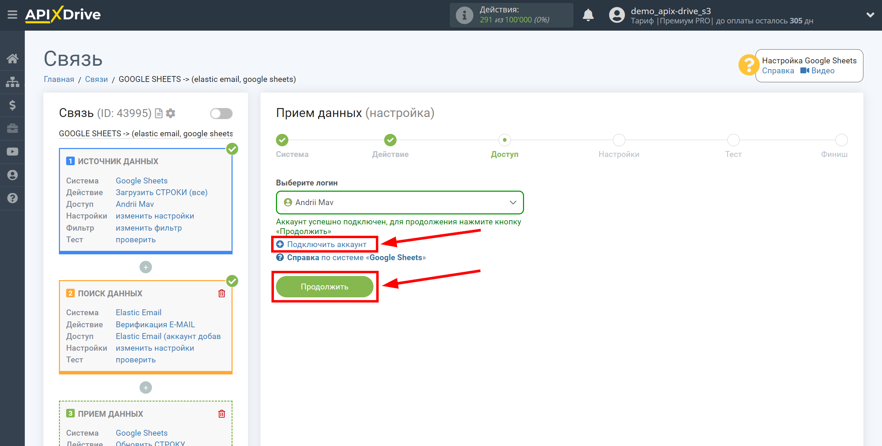Viewport: 882px width, 446px height.
Task: Select the Доступ step
Action: click(505, 140)
